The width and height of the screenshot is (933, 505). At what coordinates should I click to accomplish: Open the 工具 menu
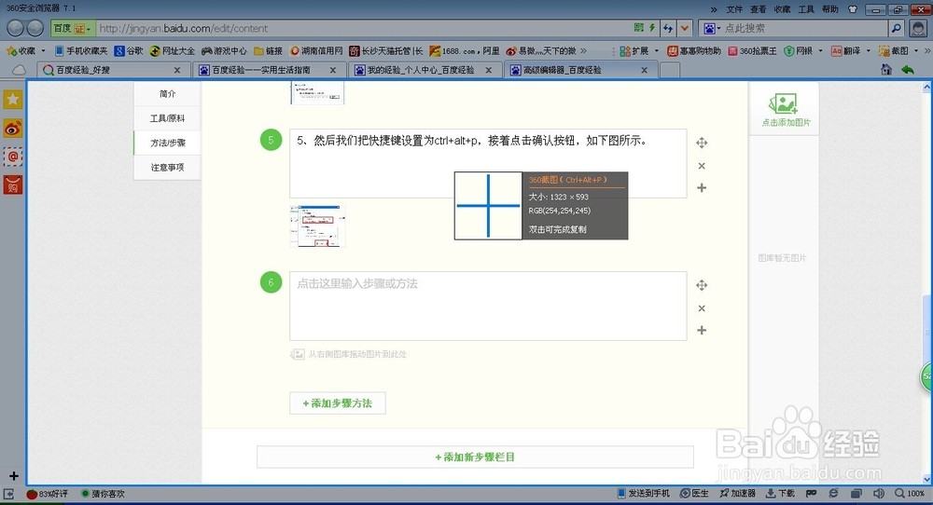806,9
